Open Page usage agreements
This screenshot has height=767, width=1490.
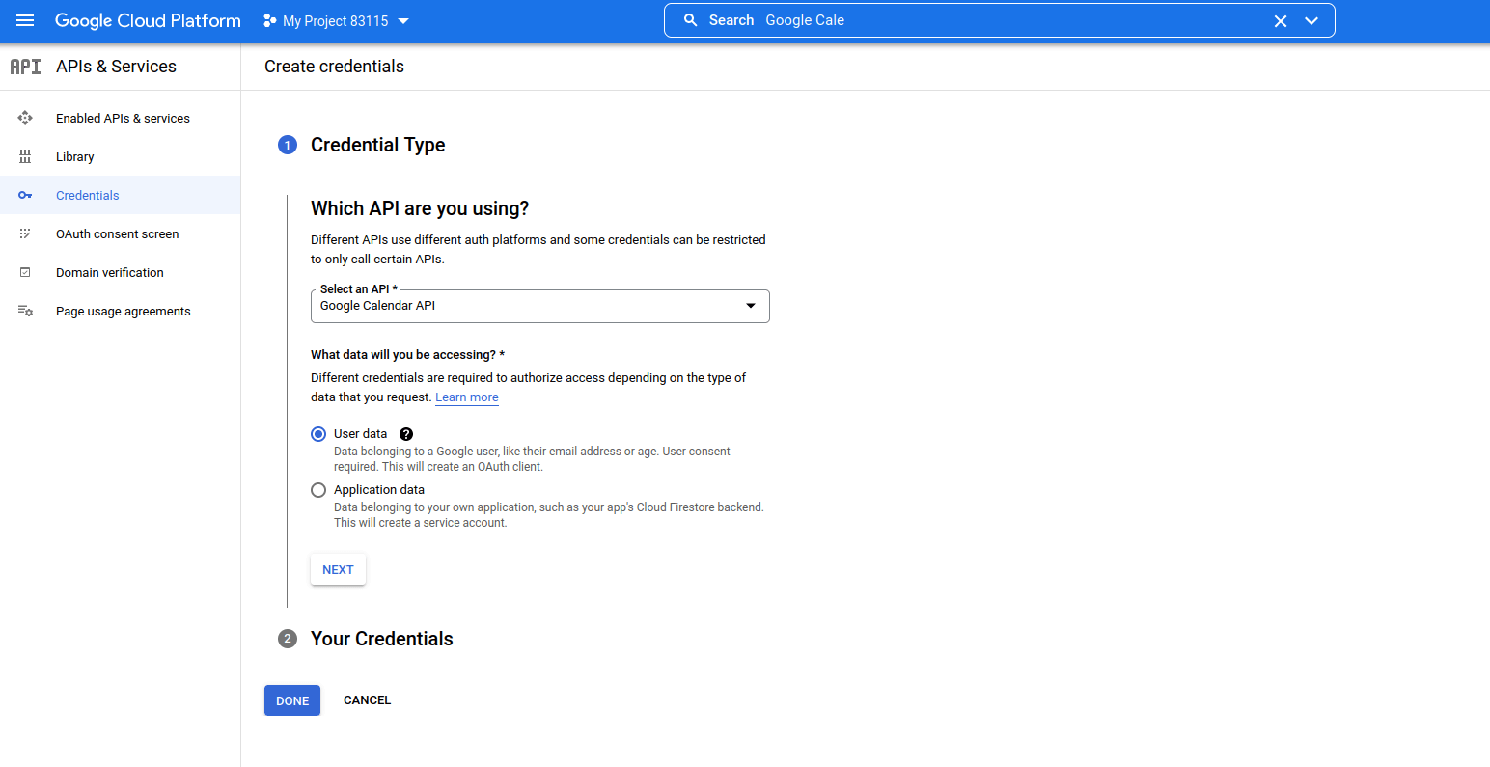tap(121, 311)
